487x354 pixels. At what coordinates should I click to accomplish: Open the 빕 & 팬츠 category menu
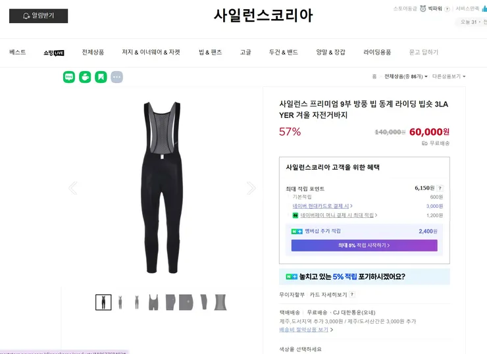(x=211, y=52)
